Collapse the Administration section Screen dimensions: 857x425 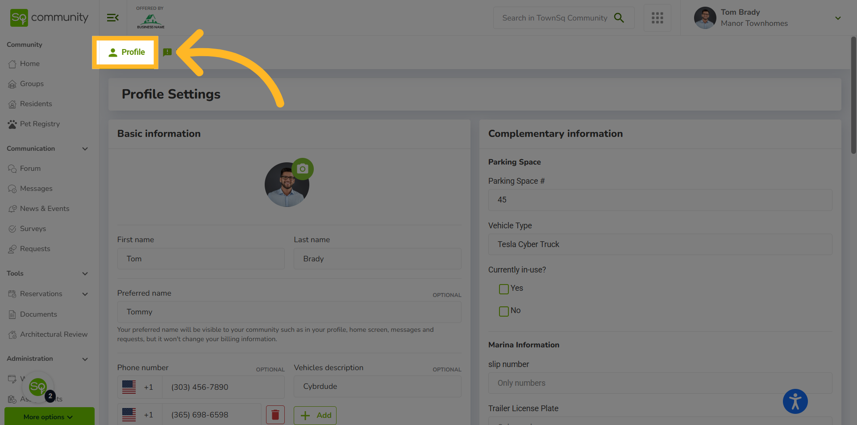point(85,359)
